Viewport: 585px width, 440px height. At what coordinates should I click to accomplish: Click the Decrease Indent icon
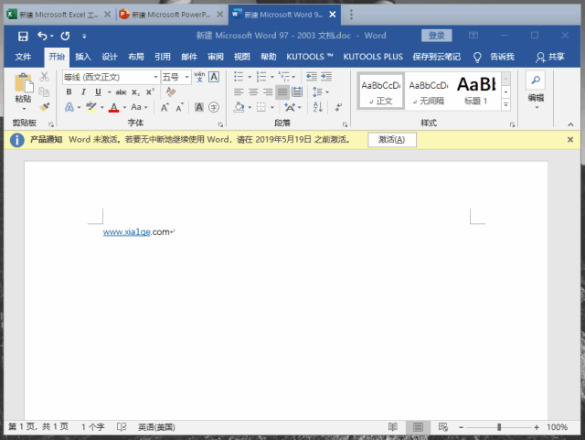point(311,77)
